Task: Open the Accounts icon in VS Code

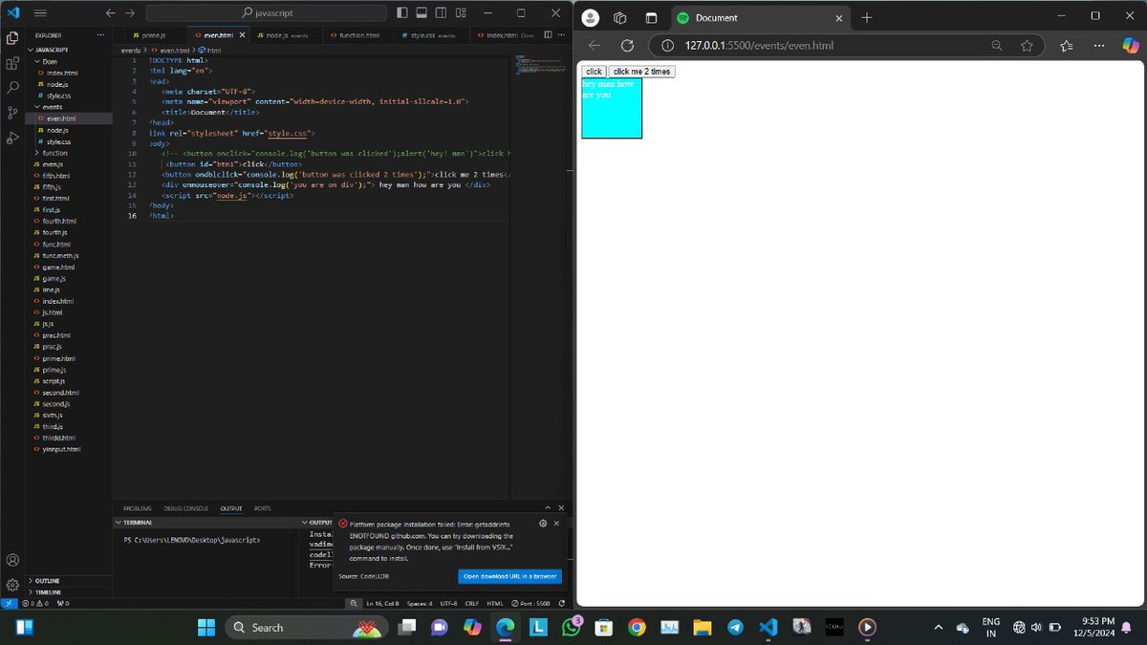Action: tap(12, 560)
